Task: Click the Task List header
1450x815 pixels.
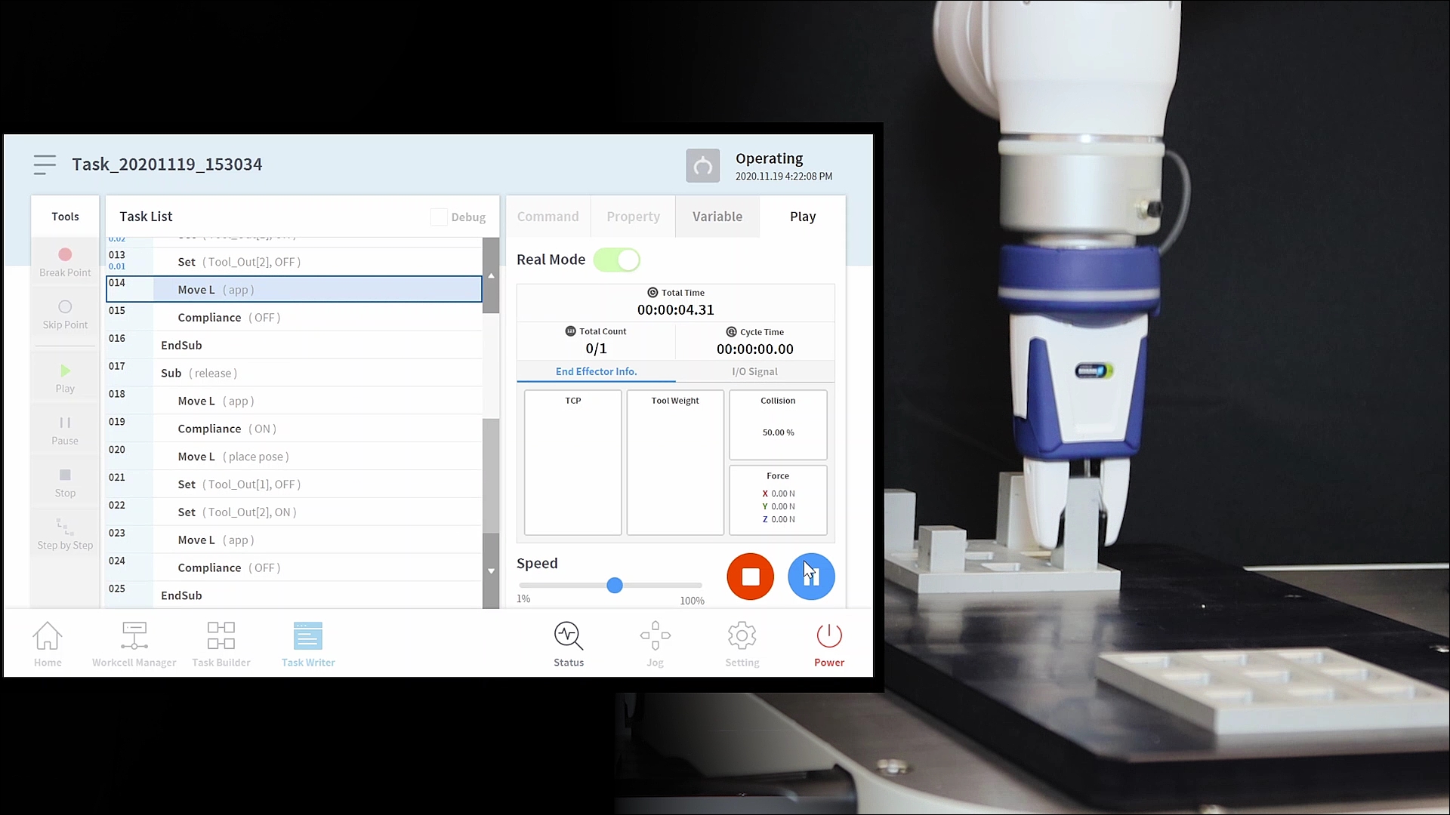Action: [146, 217]
